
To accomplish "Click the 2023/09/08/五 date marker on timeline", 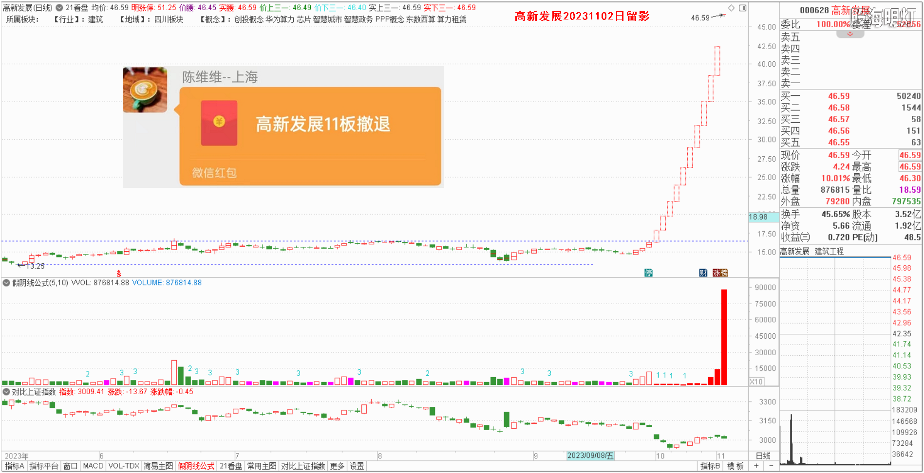I will (x=590, y=456).
